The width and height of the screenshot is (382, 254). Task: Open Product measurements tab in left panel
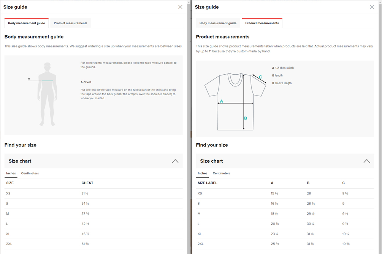[70, 23]
